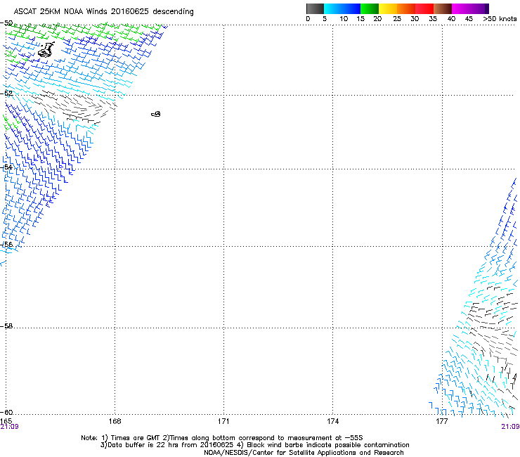This screenshot has height=457, width=520.
Task: Click the -58 latitude label
Action: pos(6,326)
